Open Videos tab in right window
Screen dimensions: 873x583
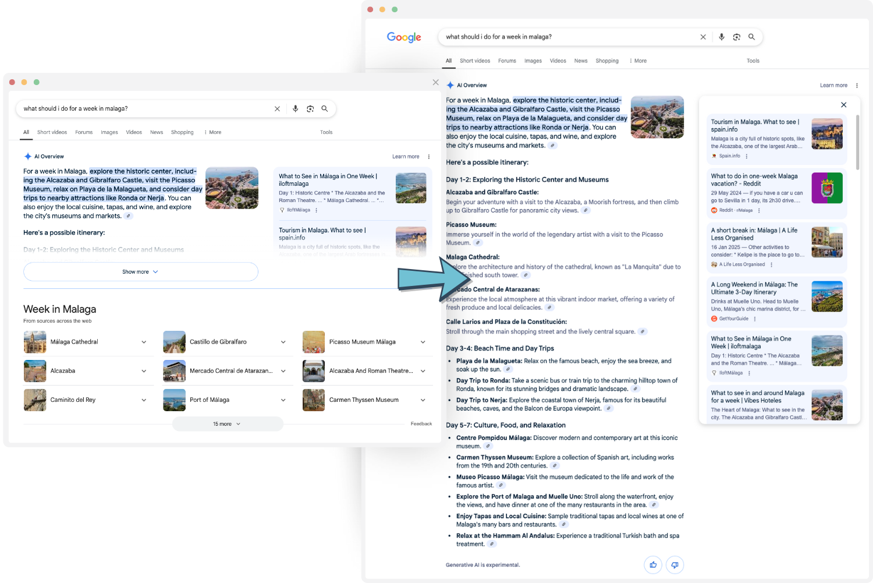coord(558,61)
